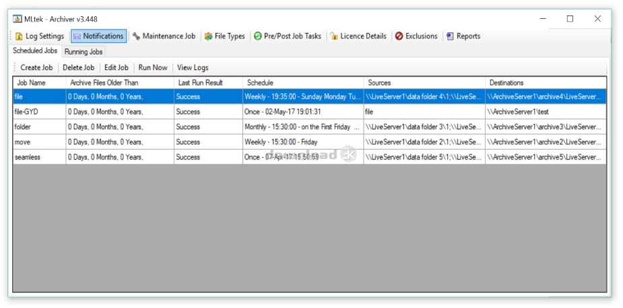
Task: Click the Reports icon in toolbar
Action: (x=450, y=36)
